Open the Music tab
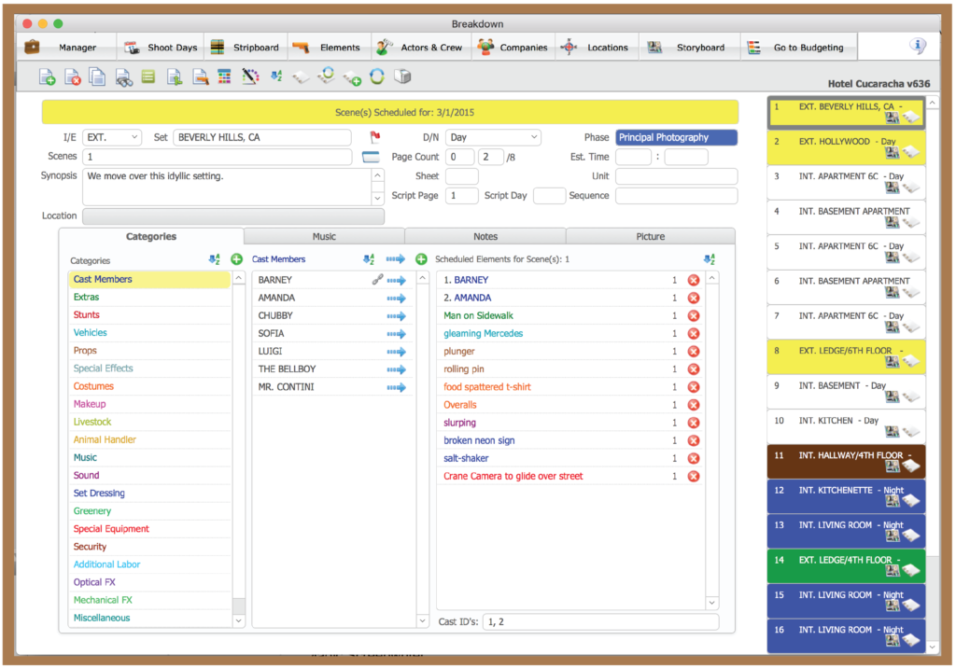Viewport: 956px width, 668px height. pos(324,236)
